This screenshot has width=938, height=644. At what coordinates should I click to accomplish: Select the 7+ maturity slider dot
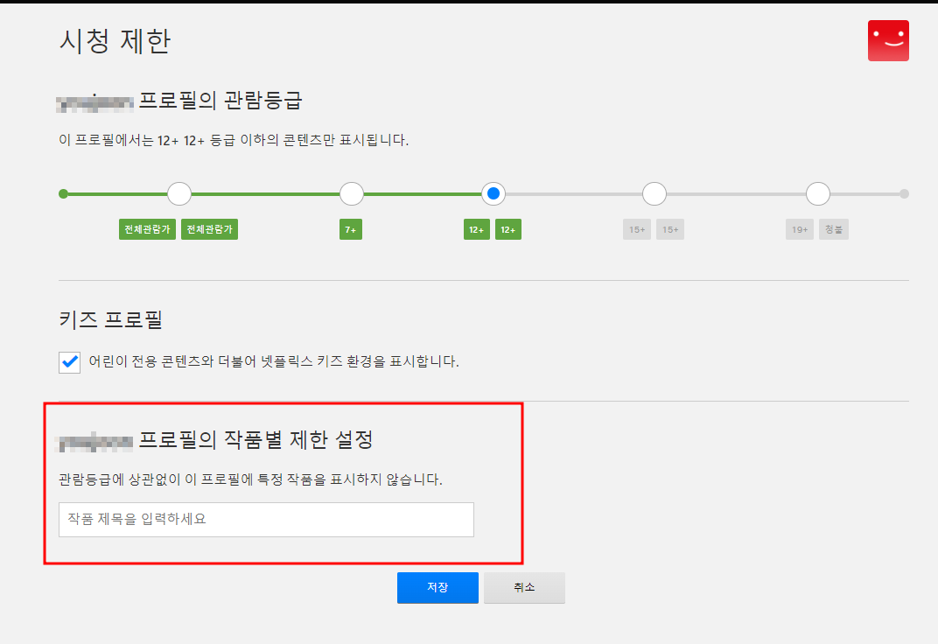point(351,193)
